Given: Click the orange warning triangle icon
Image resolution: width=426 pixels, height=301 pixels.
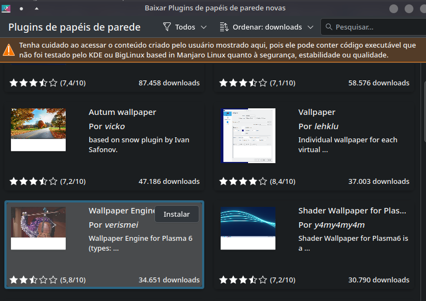Looking at the screenshot, I should 9,50.
